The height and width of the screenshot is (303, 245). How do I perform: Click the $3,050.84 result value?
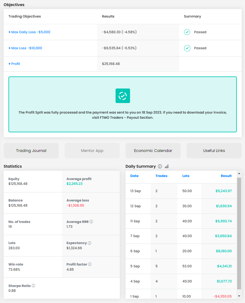(x=223, y=236)
